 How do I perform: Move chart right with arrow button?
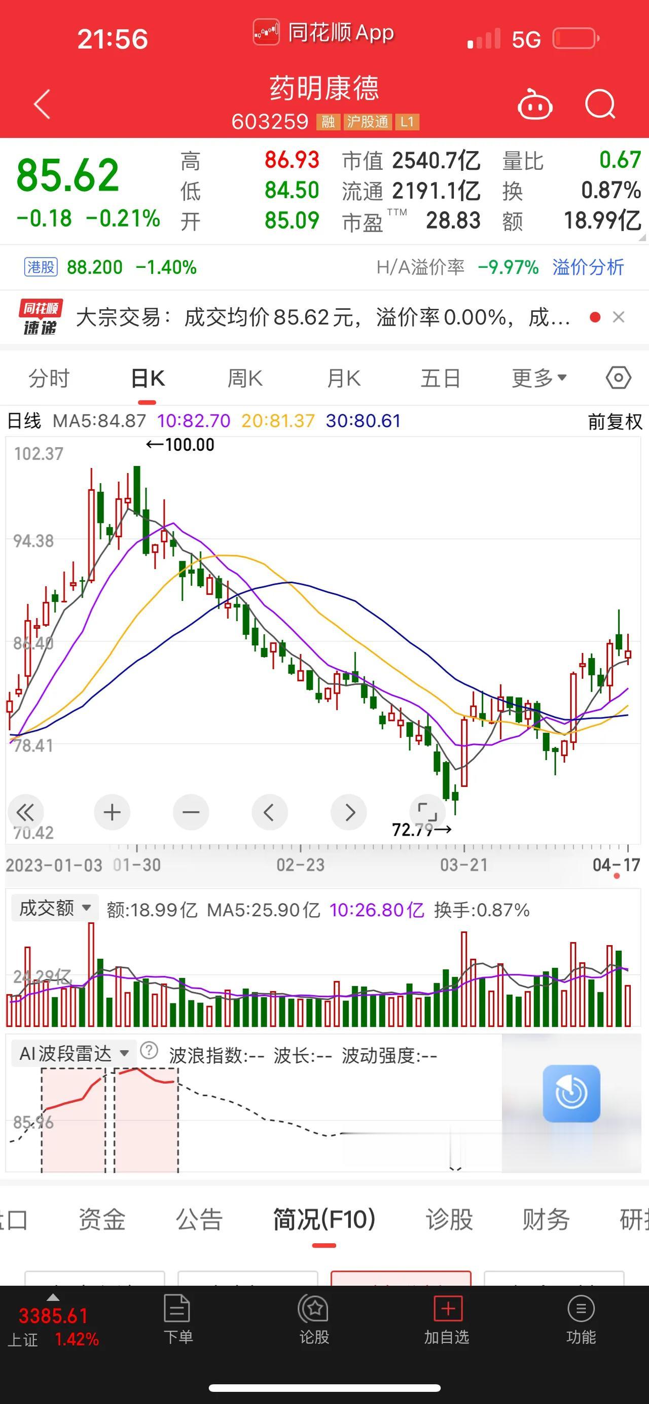click(x=349, y=812)
